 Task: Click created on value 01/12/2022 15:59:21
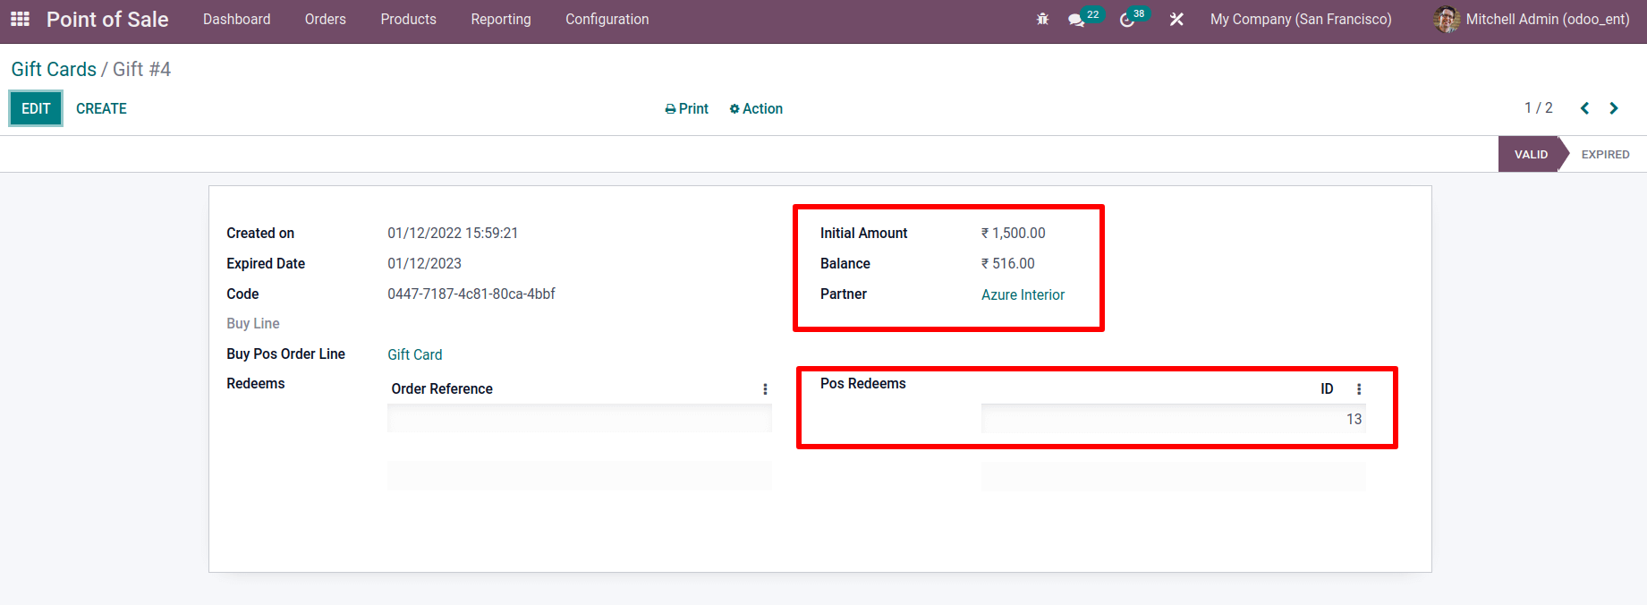(x=453, y=233)
